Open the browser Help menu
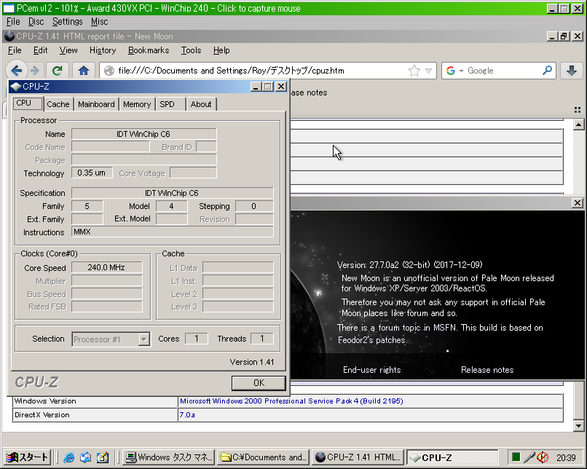 coord(221,50)
